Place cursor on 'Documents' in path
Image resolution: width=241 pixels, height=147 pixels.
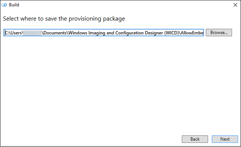(55, 33)
